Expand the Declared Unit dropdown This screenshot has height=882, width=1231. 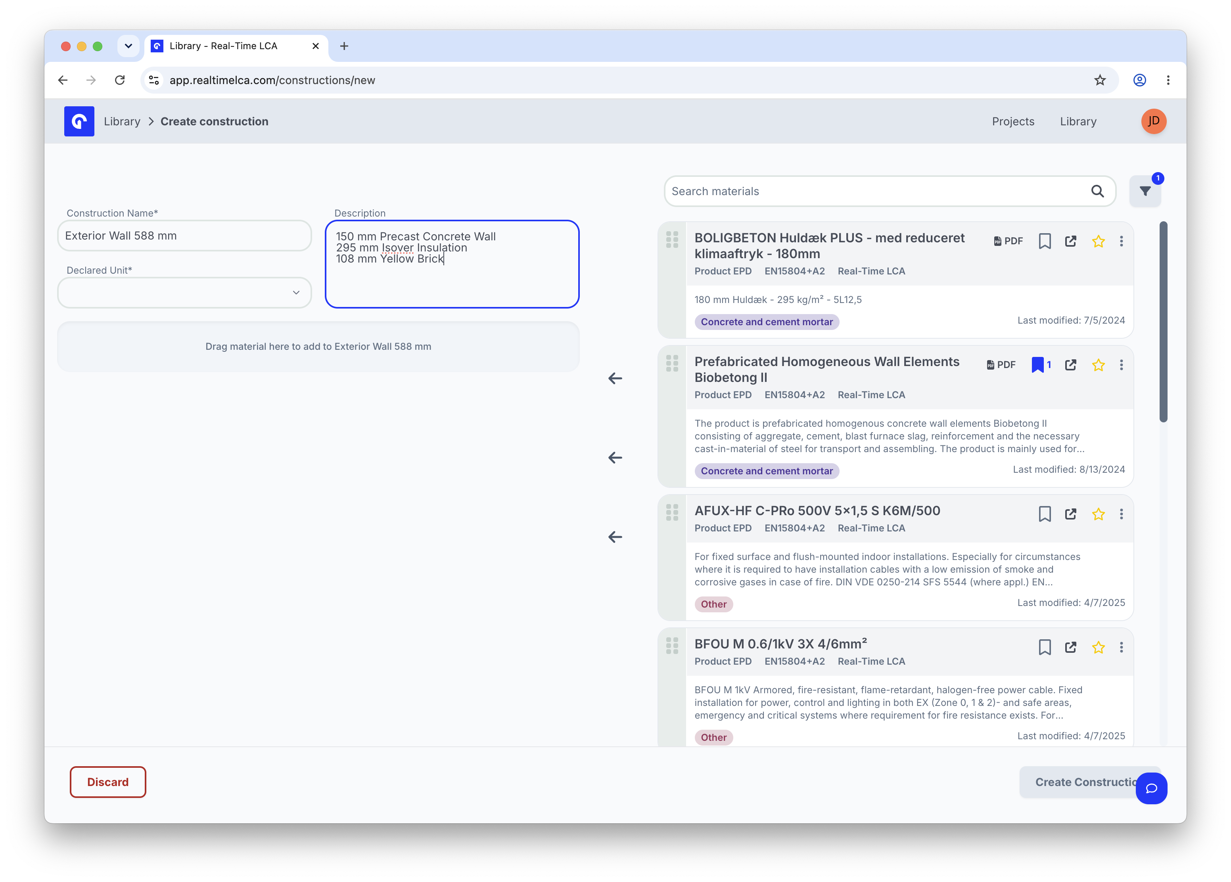coord(184,293)
